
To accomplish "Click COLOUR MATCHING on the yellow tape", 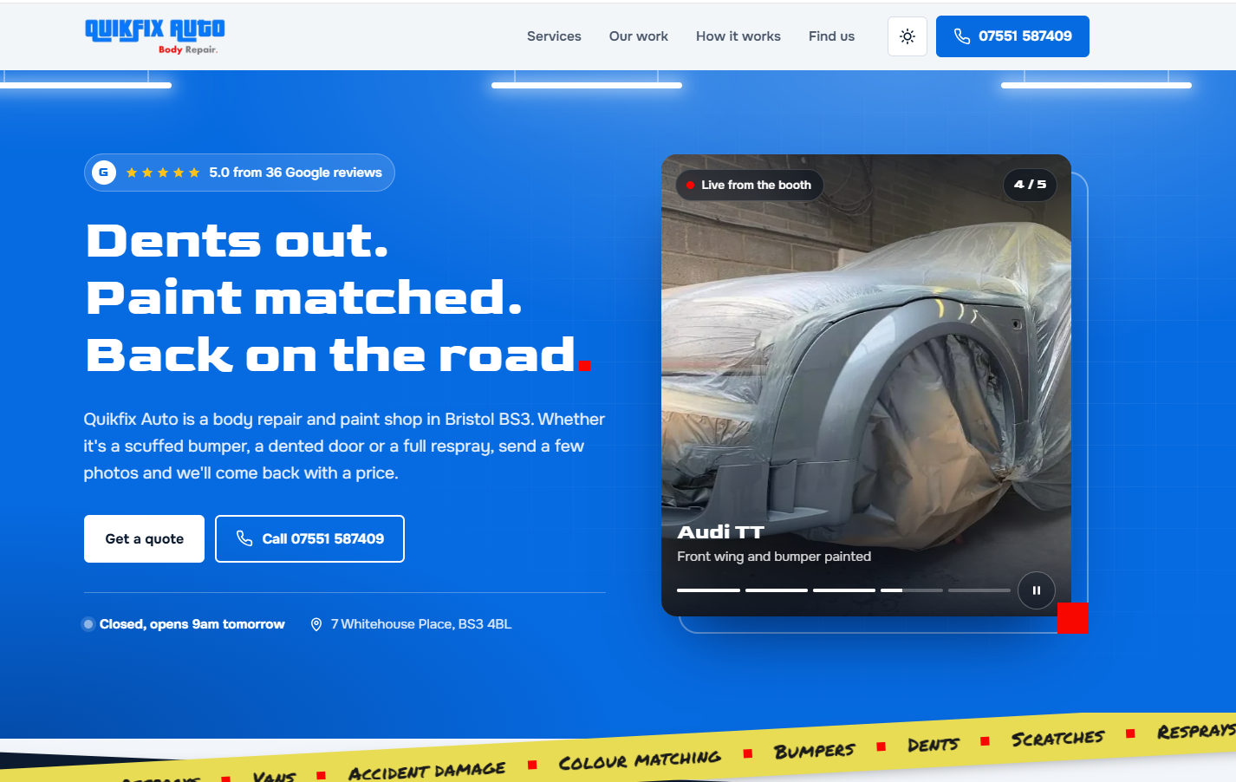I will point(640,760).
